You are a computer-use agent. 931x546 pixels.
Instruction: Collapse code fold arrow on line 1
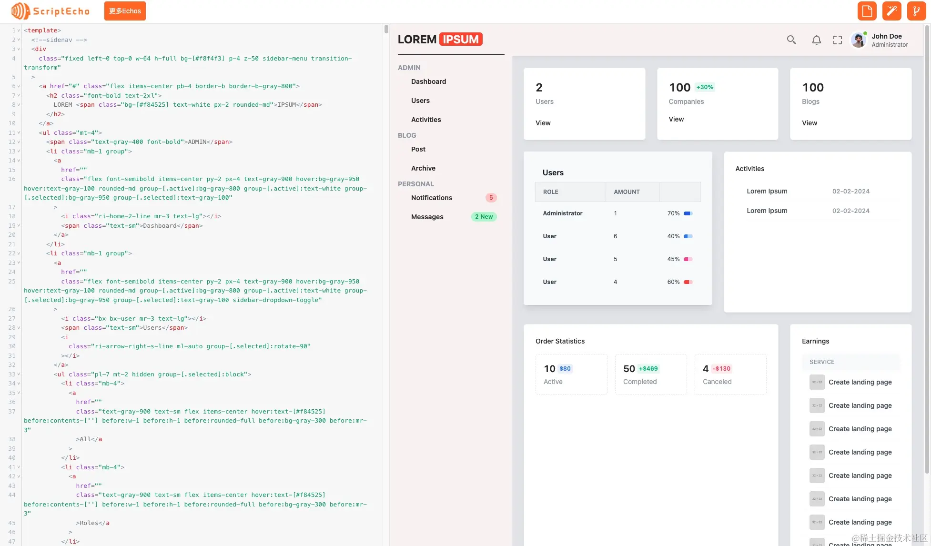tap(19, 30)
